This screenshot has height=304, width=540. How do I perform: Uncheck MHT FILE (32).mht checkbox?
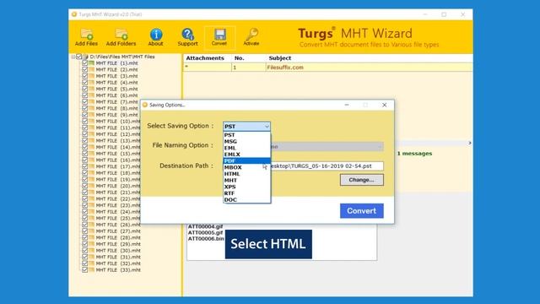(84, 263)
